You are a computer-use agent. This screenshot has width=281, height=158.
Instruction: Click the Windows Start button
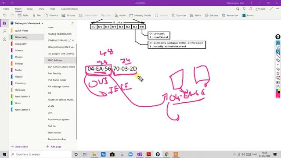click(4, 154)
